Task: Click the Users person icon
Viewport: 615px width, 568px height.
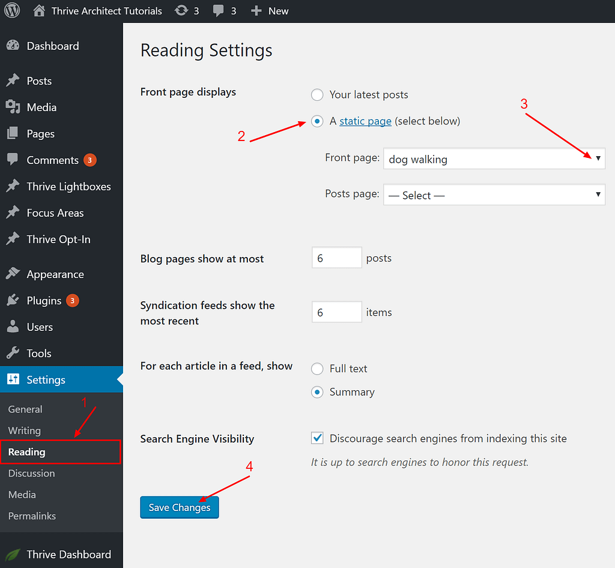Action: click(x=13, y=326)
